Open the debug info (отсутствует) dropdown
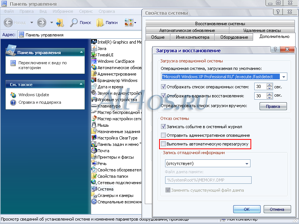This screenshot has height=224, width=299. 247,163
